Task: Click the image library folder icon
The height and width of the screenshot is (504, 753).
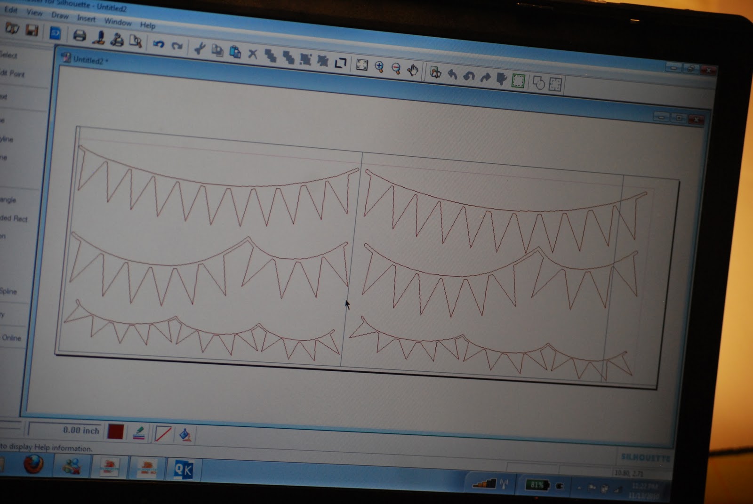Action: [435, 73]
